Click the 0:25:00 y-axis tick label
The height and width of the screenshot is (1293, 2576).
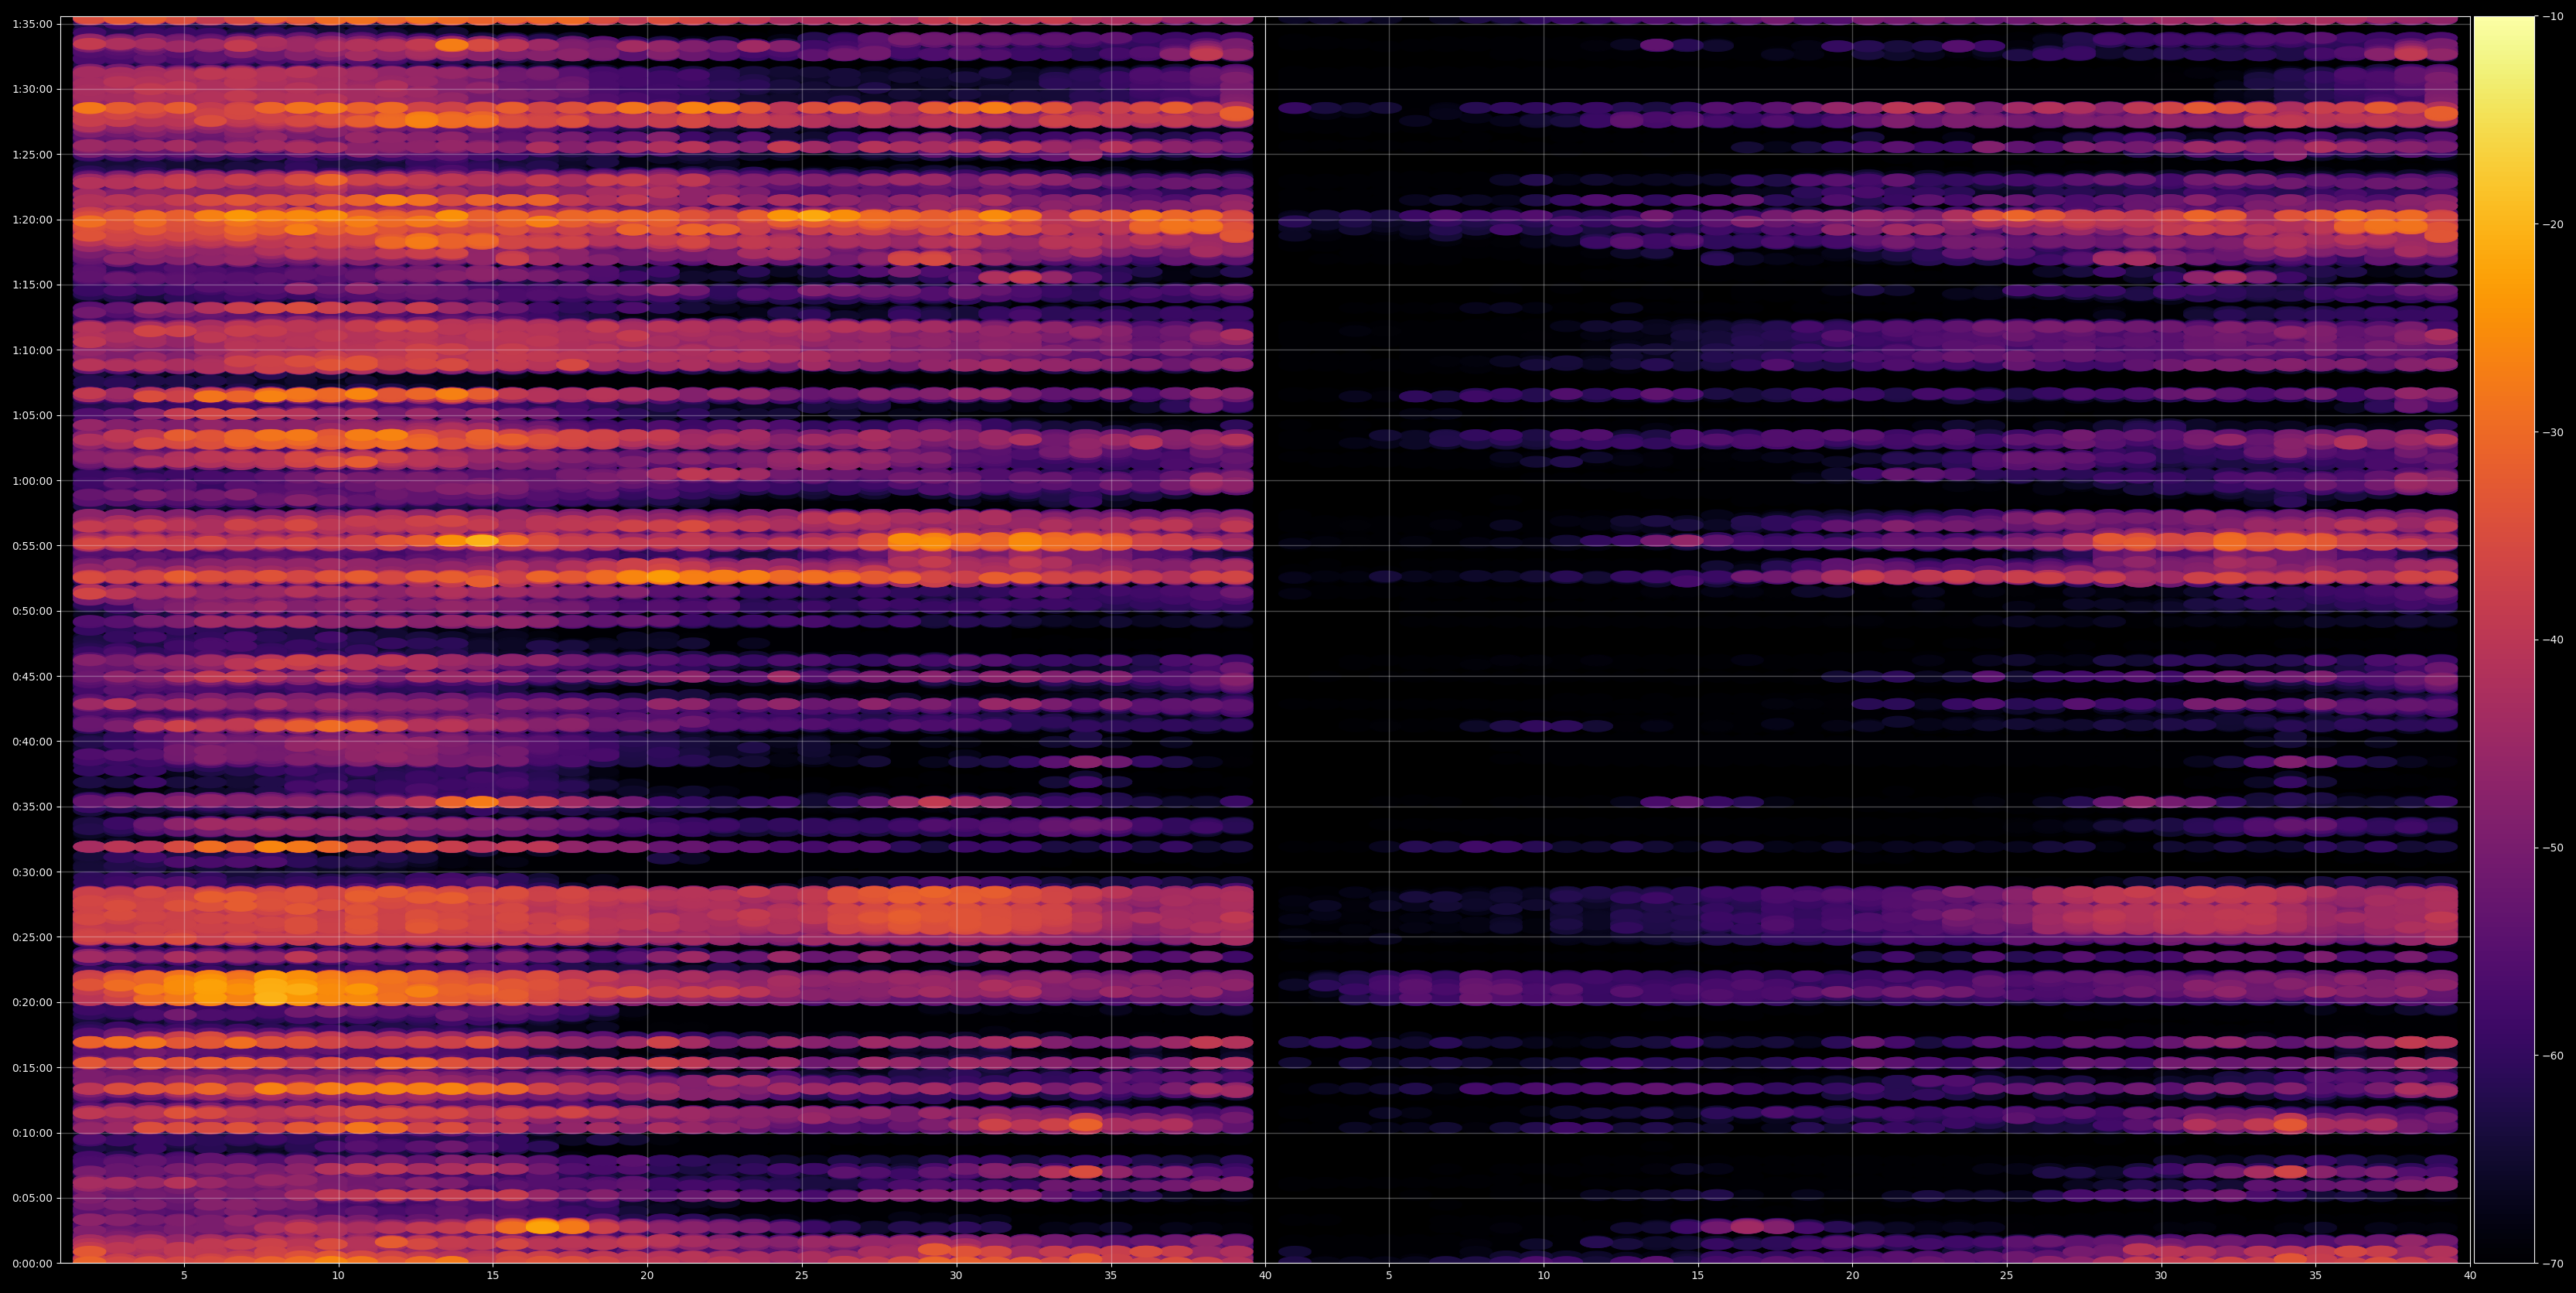tap(32, 937)
